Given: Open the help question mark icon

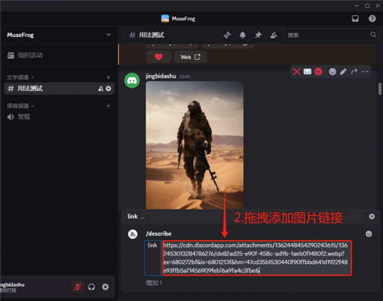Looking at the screenshot, I should click(x=372, y=19).
